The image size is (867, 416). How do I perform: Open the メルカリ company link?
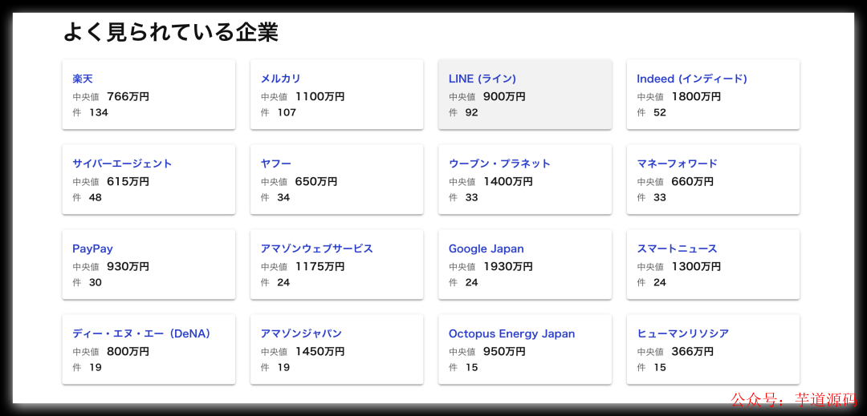(280, 79)
